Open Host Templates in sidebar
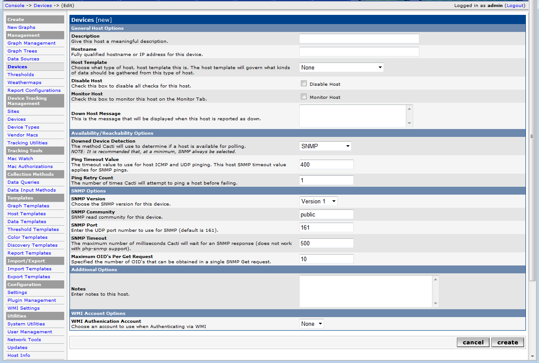This screenshot has height=363, width=539. tap(27, 213)
